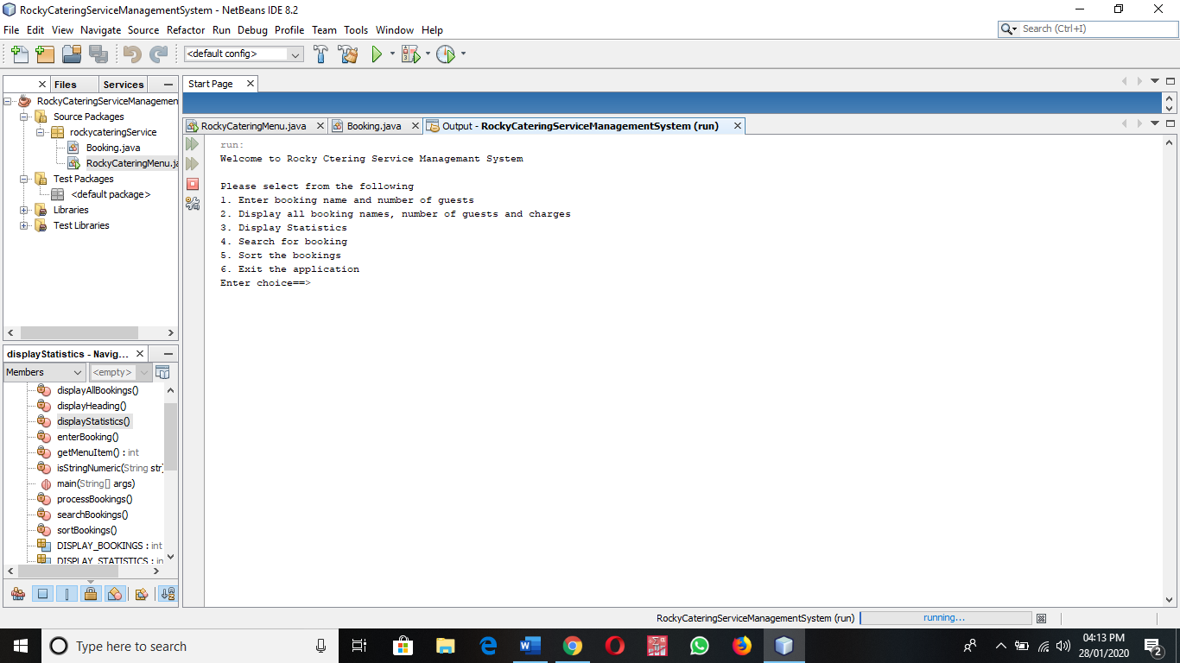Toggle Show Fields filter in Navigator

(x=42, y=594)
